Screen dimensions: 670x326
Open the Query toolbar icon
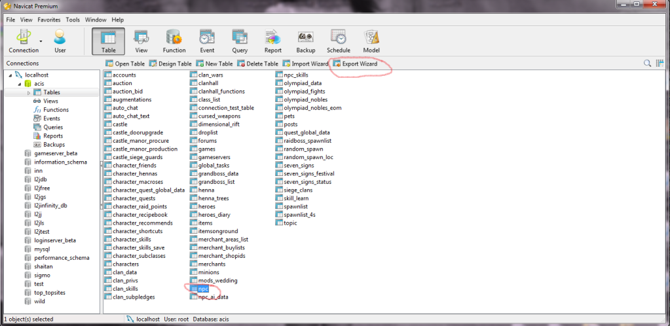point(240,41)
